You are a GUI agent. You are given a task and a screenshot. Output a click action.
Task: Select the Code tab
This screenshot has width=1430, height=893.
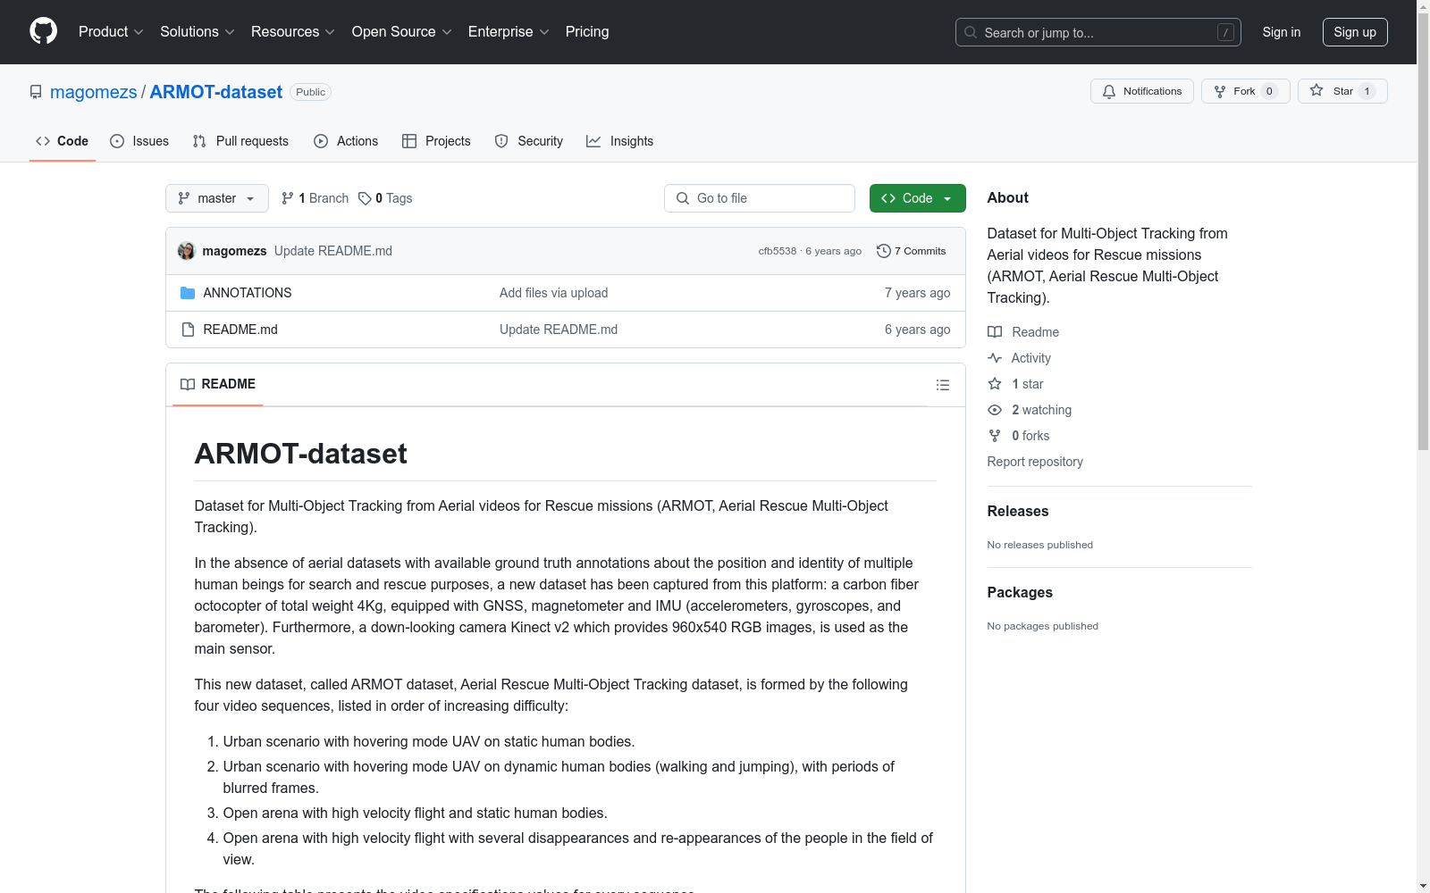coord(63,141)
